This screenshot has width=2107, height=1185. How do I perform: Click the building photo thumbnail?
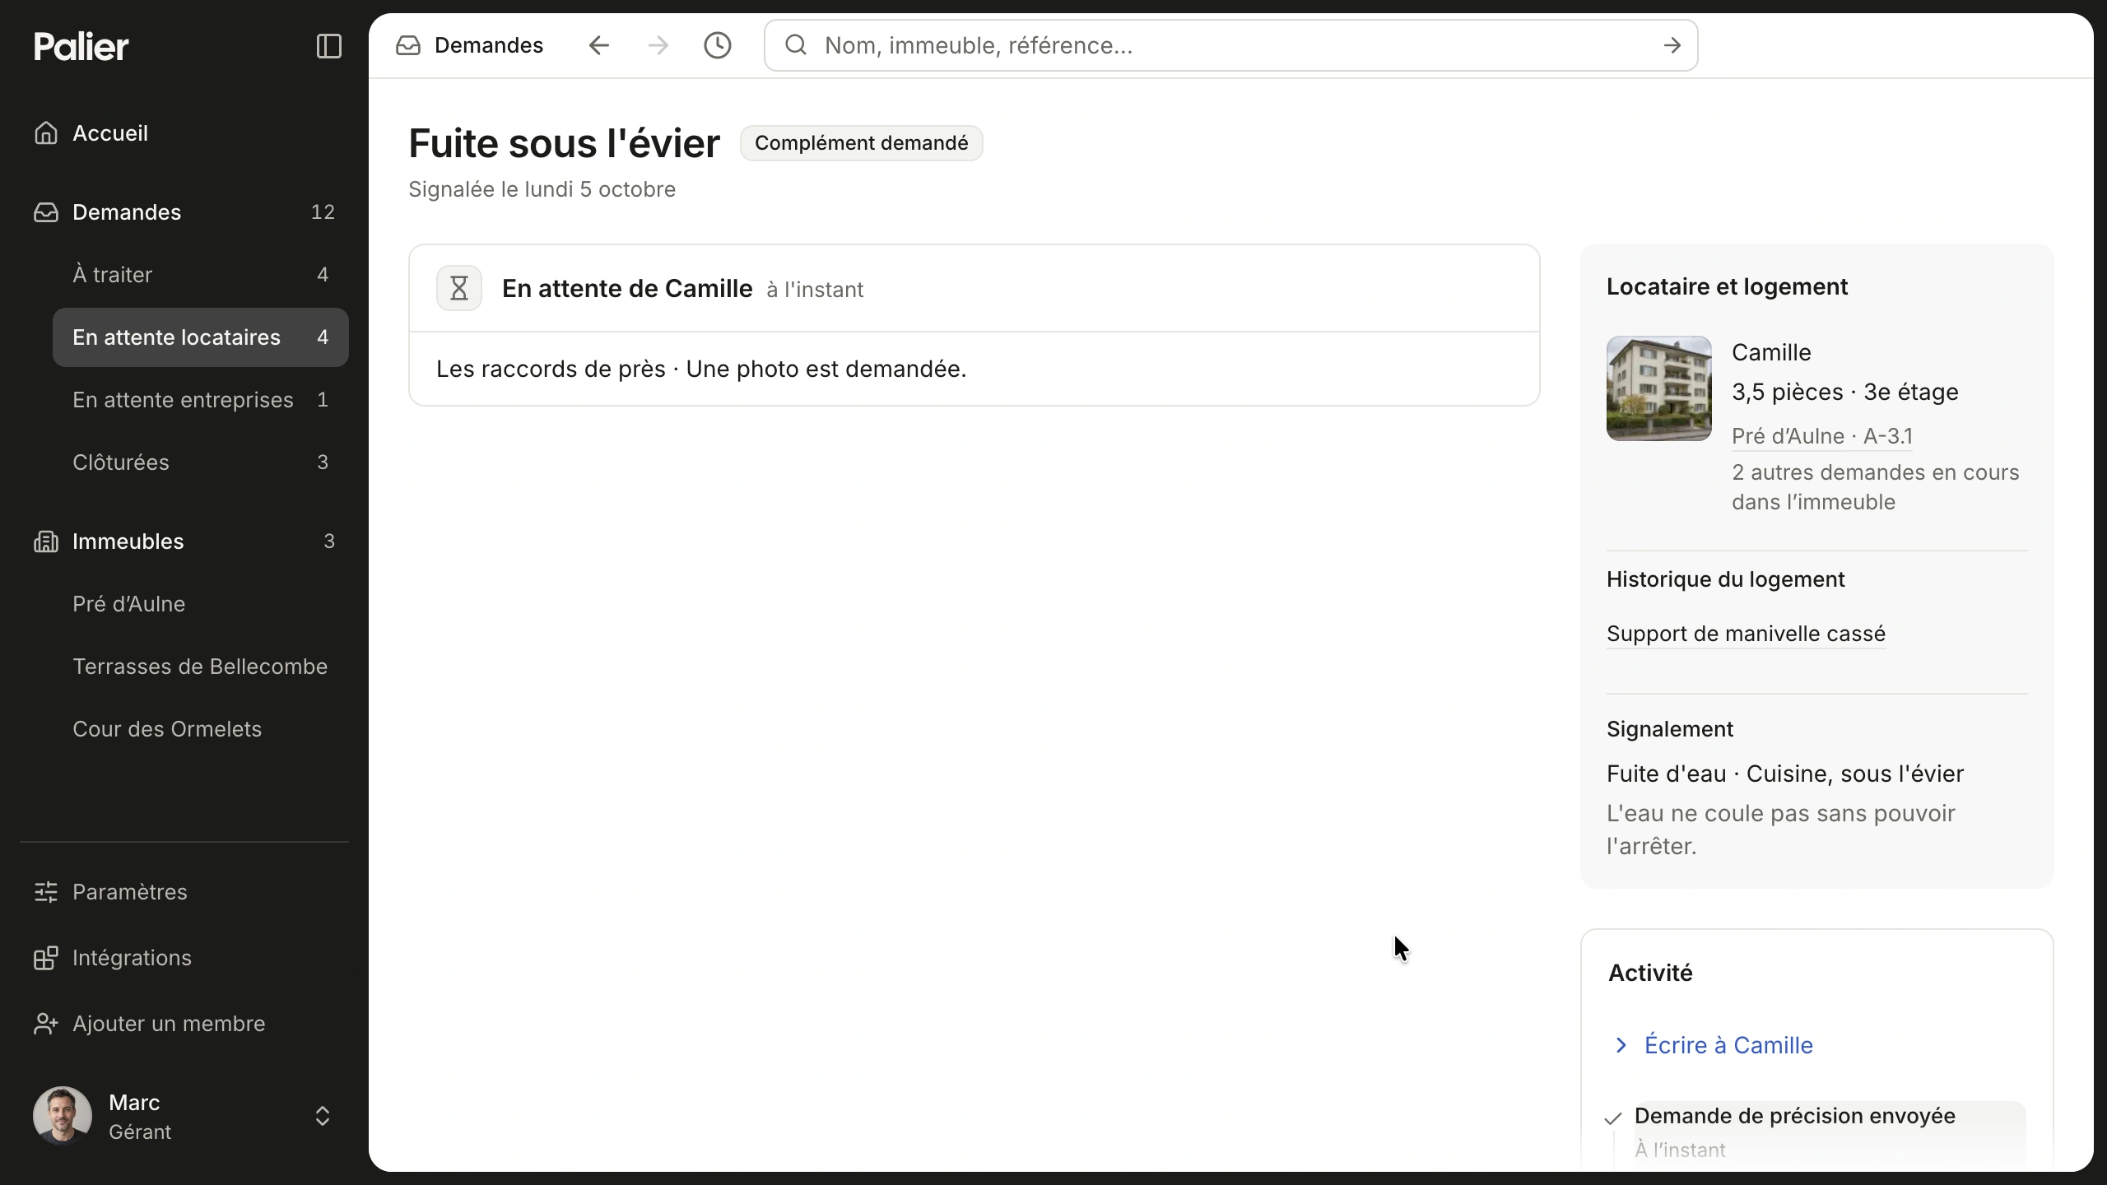coord(1659,388)
